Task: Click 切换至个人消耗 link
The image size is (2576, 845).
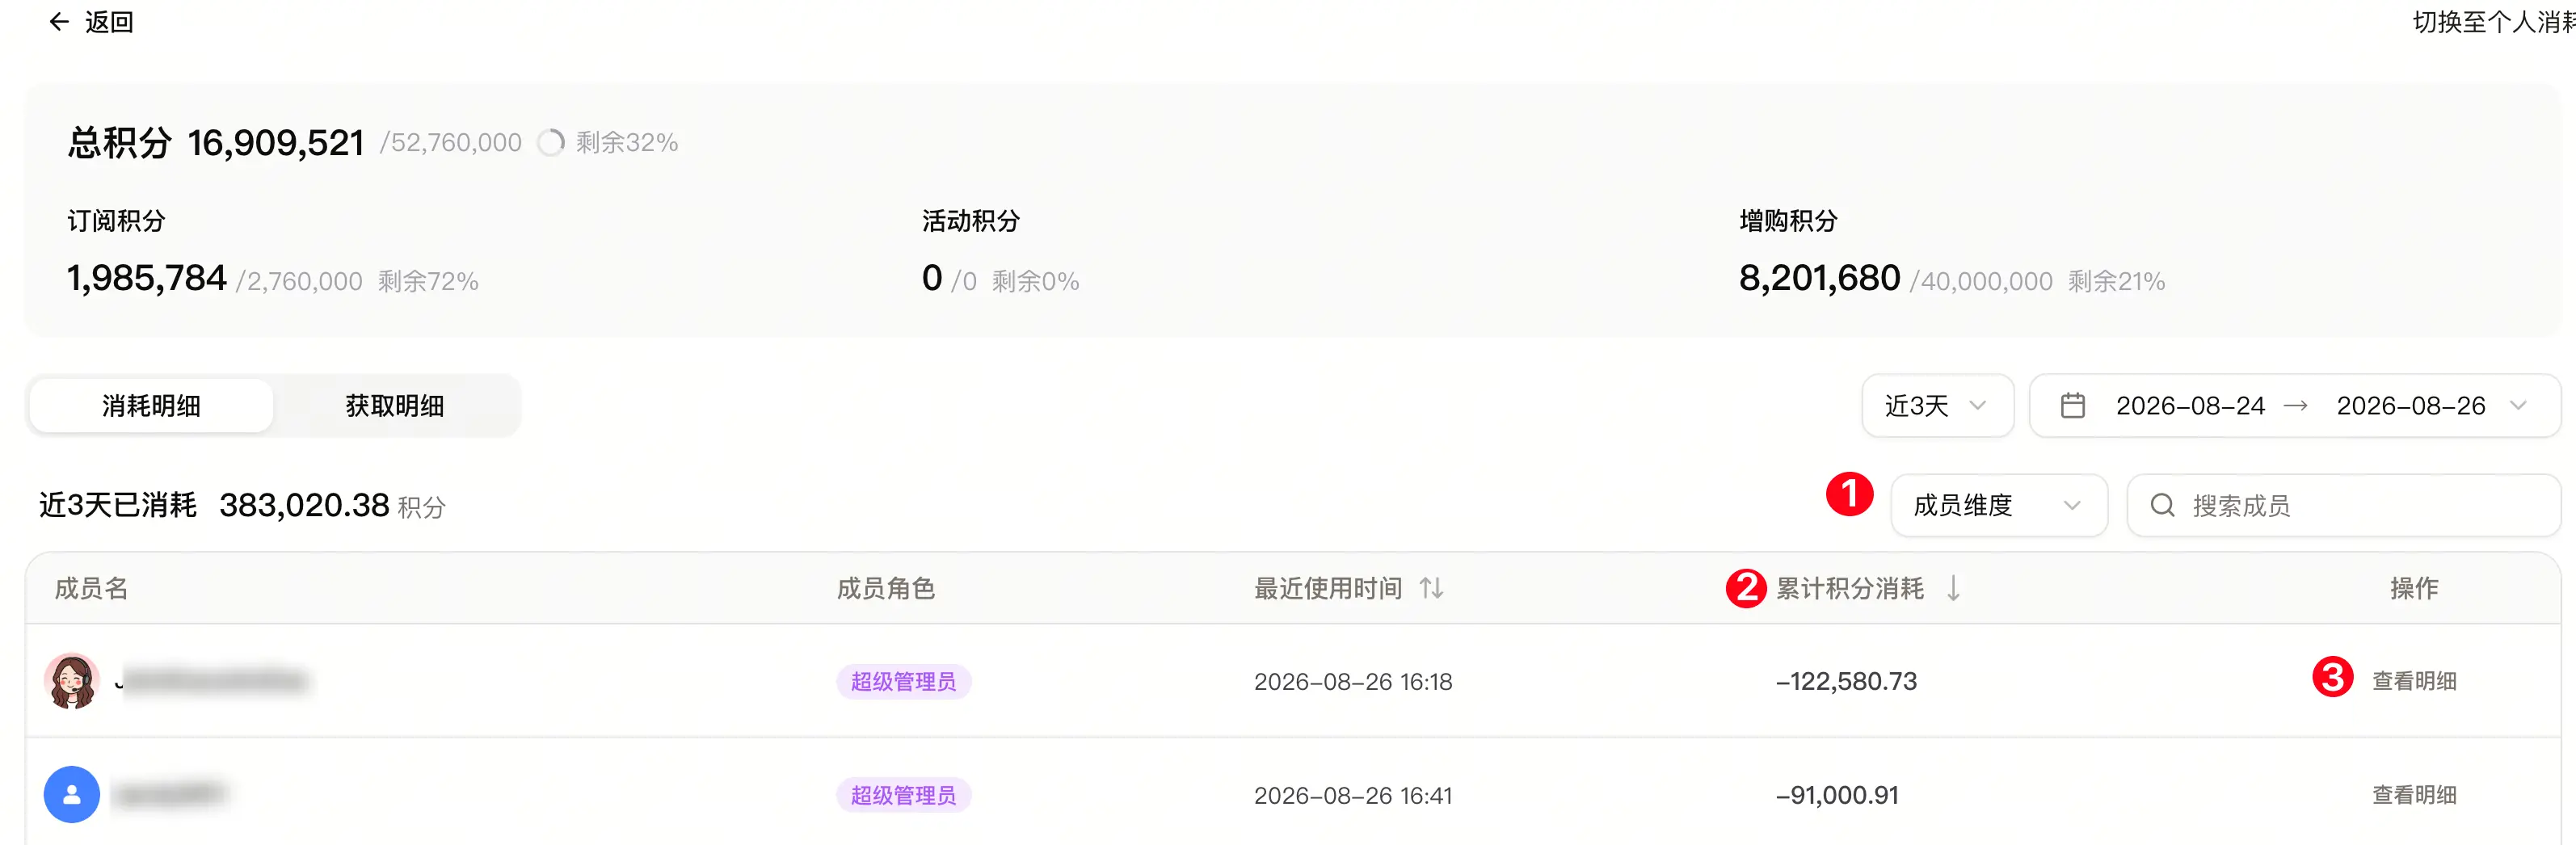Action: coord(2494,22)
